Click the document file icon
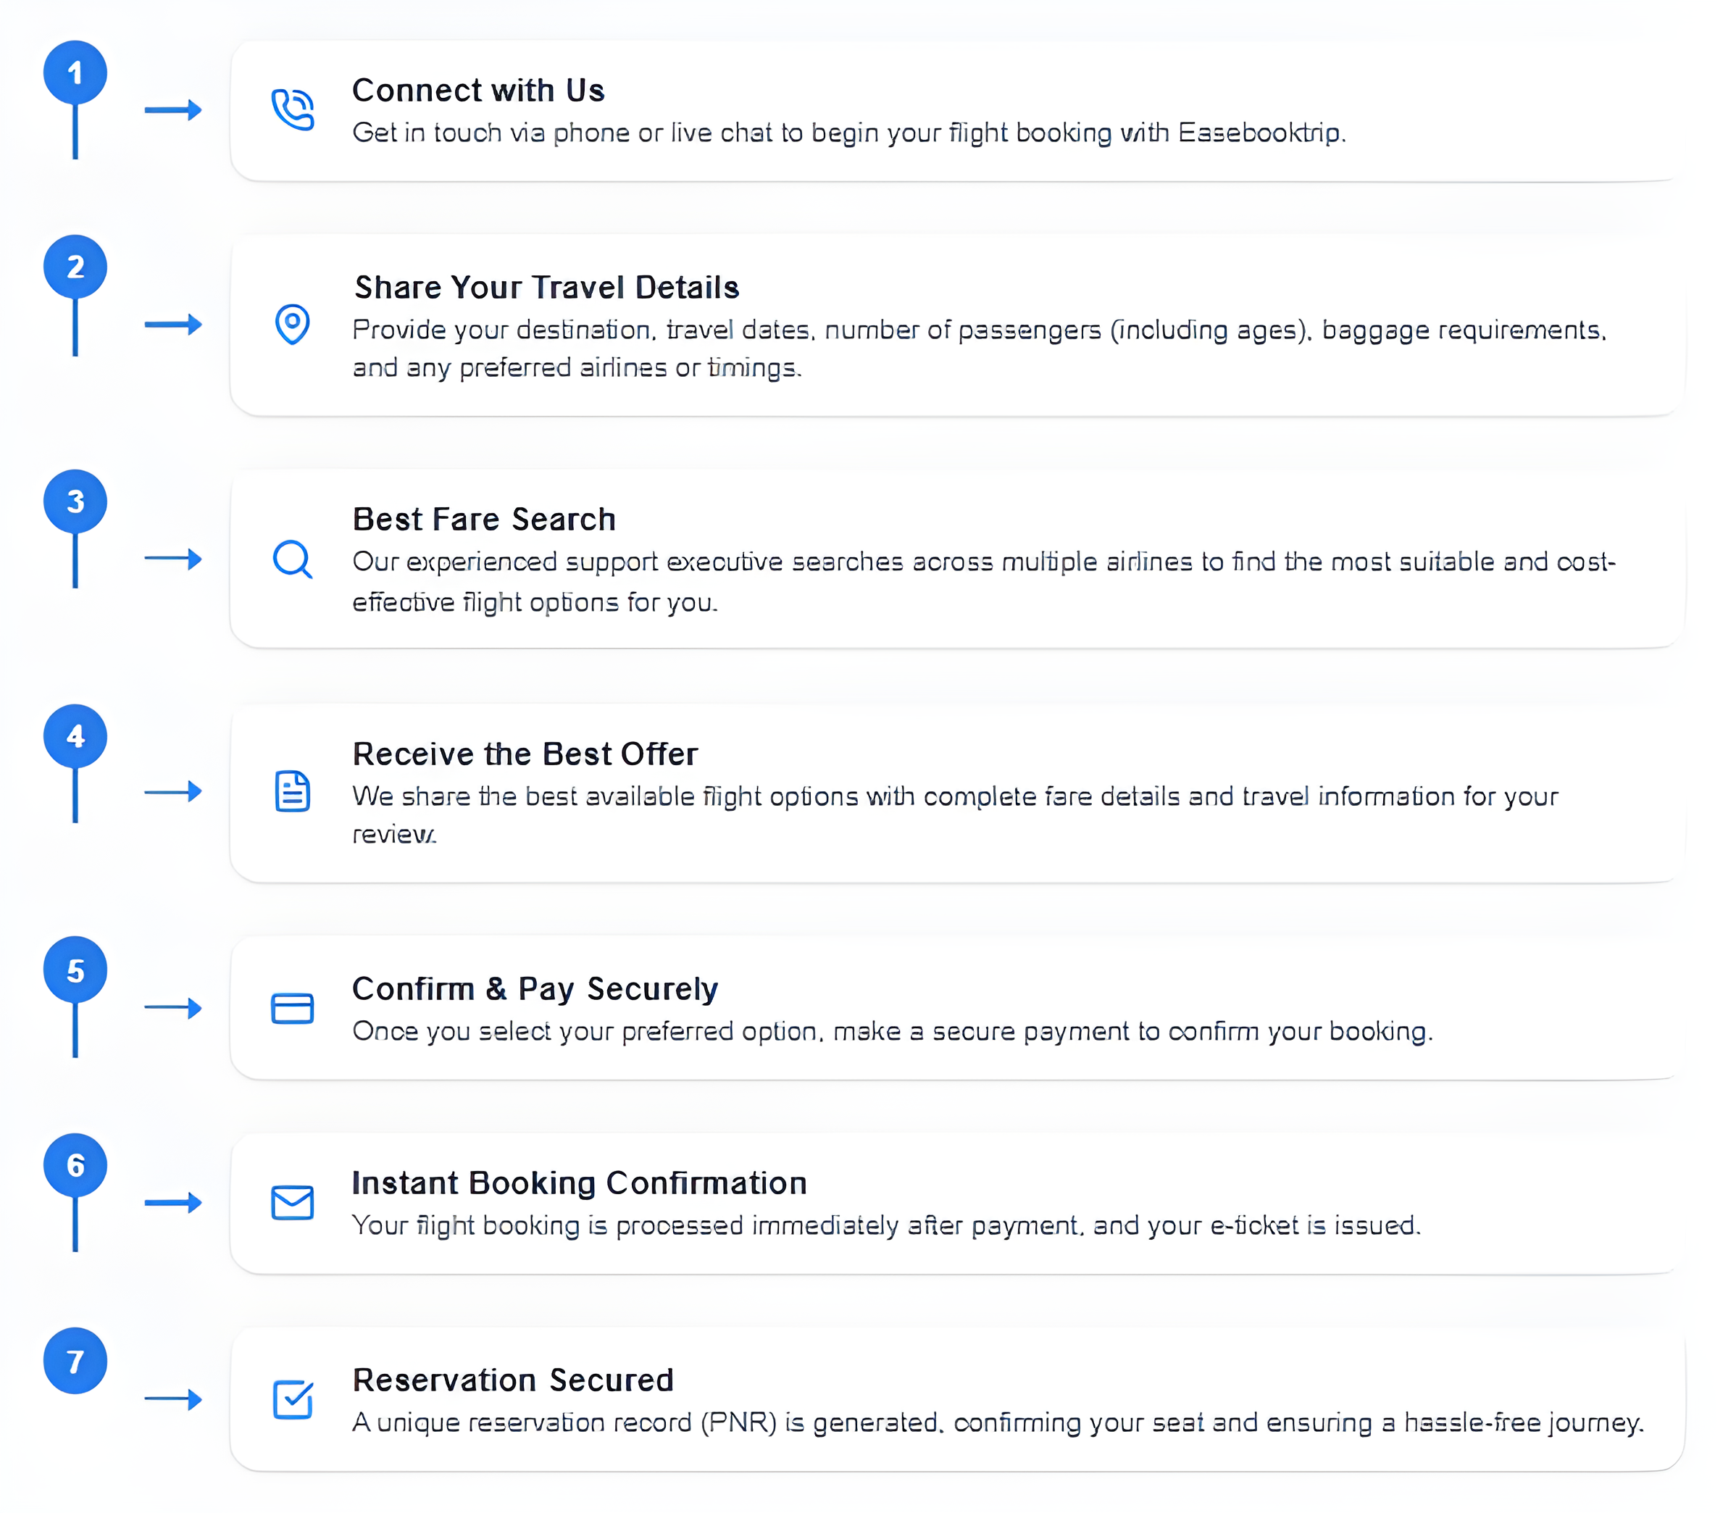Screen dimensions: 1736x1513 tap(292, 791)
